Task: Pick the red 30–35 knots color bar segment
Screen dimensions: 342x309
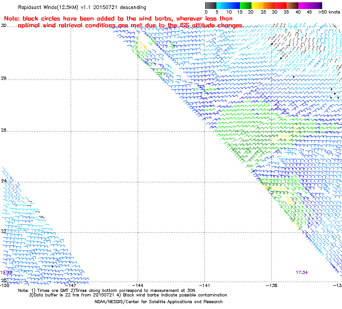Action: [x=281, y=5]
